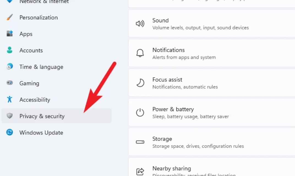Click the Windows Update sync arrows icon

point(10,132)
